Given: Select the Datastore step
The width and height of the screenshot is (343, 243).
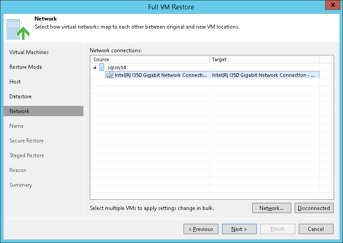Looking at the screenshot, I should [x=21, y=96].
